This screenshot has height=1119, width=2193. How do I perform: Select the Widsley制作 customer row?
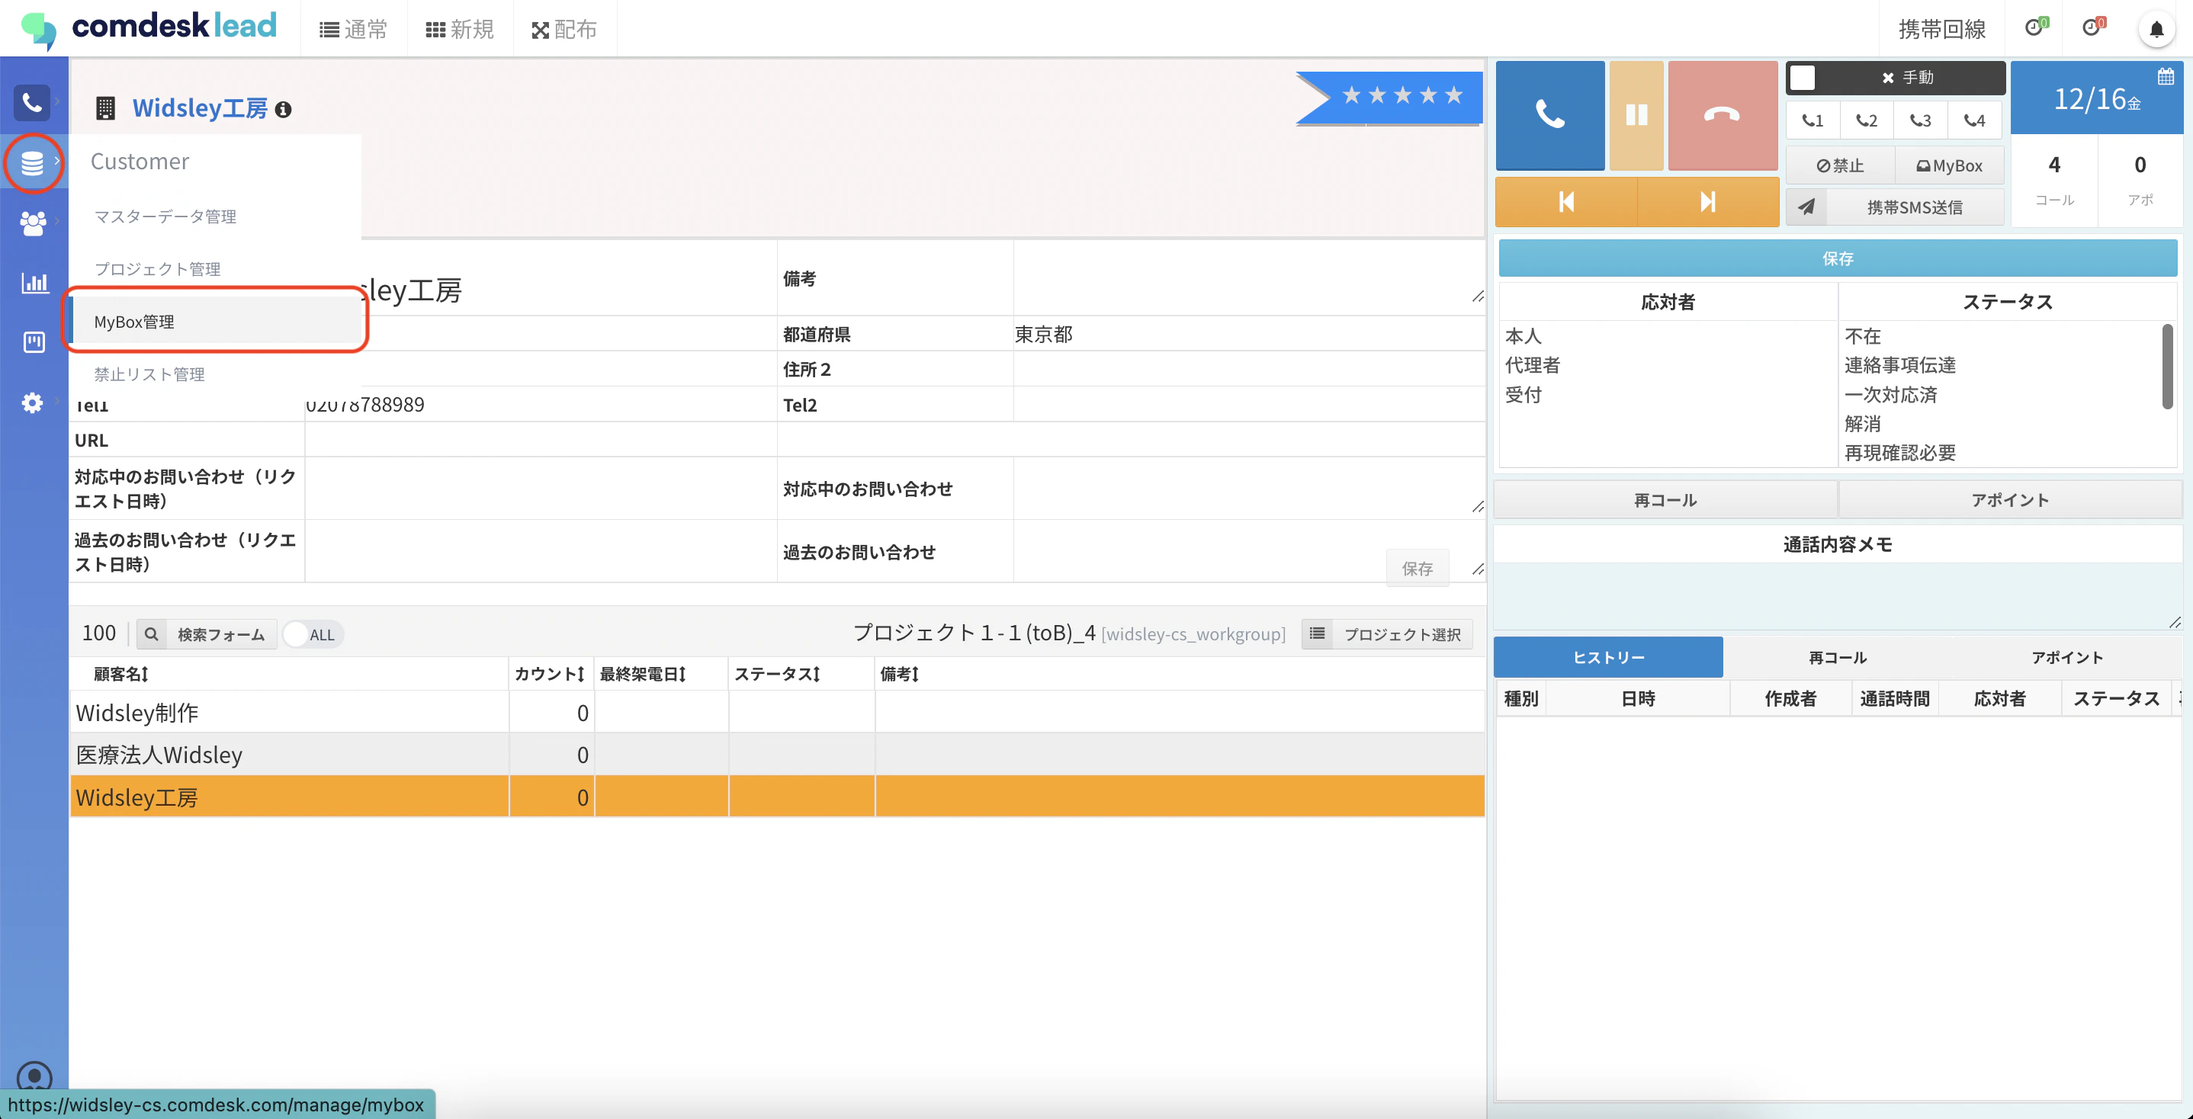(776, 712)
